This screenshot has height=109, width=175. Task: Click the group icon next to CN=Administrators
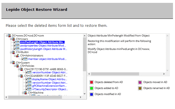[x=18, y=56]
